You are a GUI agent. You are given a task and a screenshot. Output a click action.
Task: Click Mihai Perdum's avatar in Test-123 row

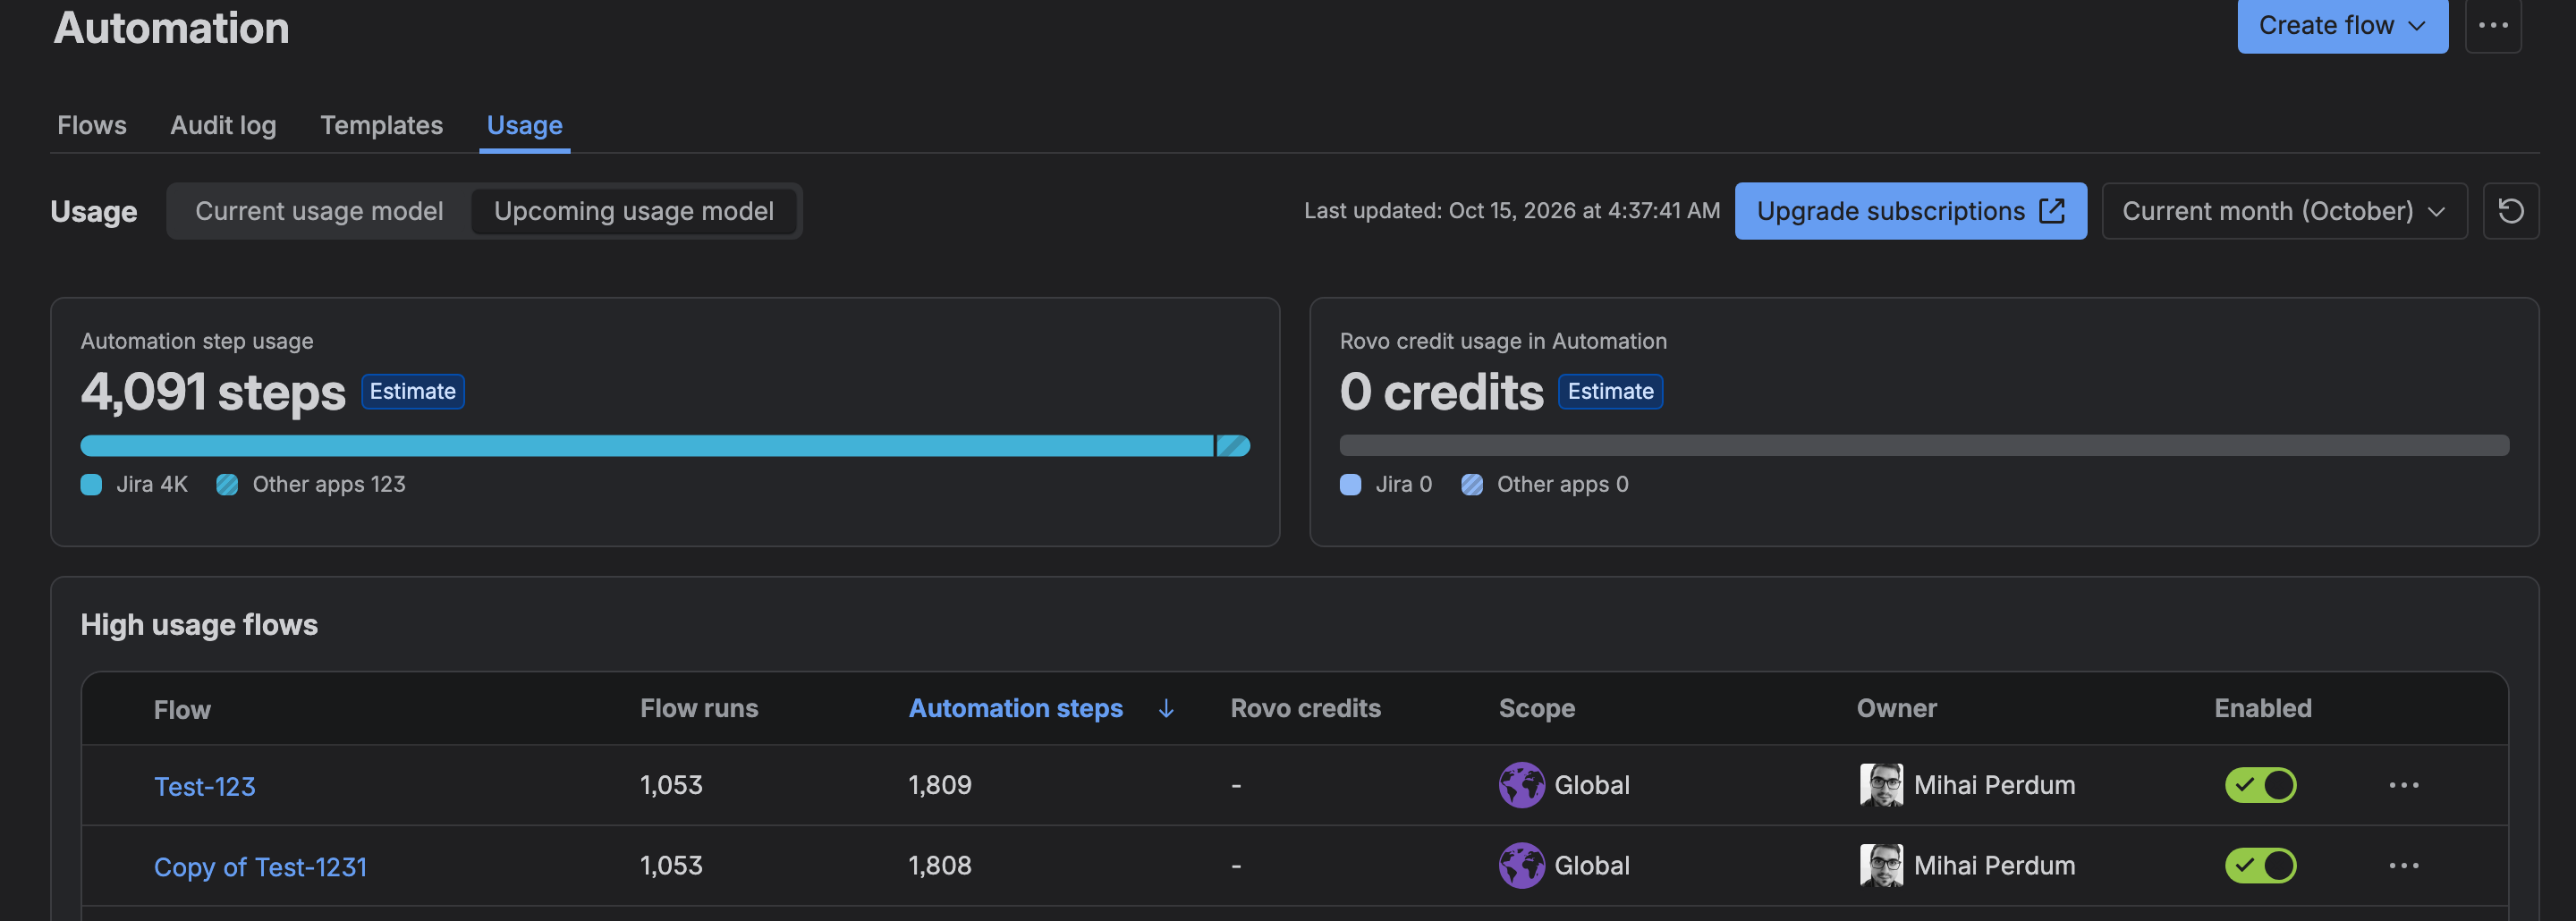1881,785
